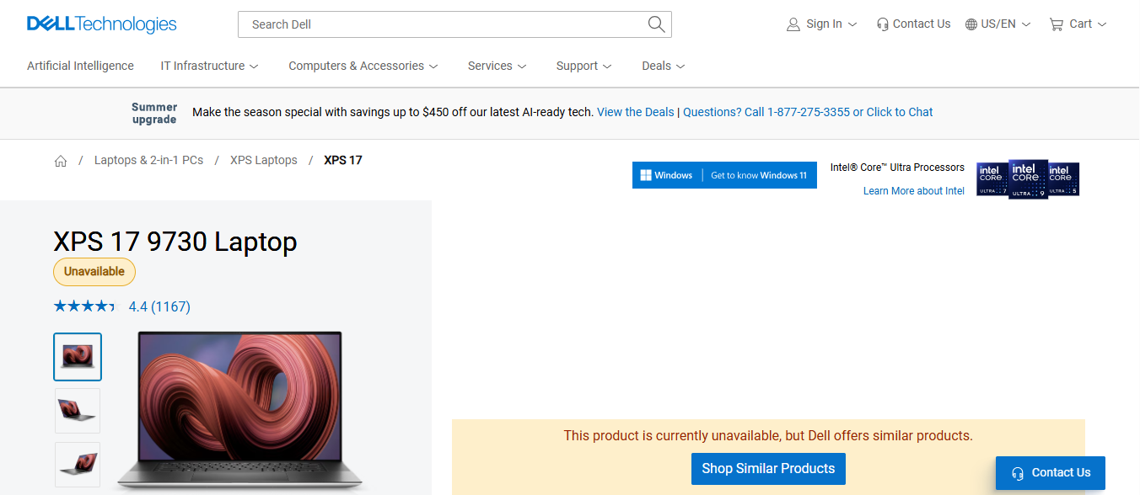Click the headset Contact Us icon
1140x495 pixels.
click(882, 24)
